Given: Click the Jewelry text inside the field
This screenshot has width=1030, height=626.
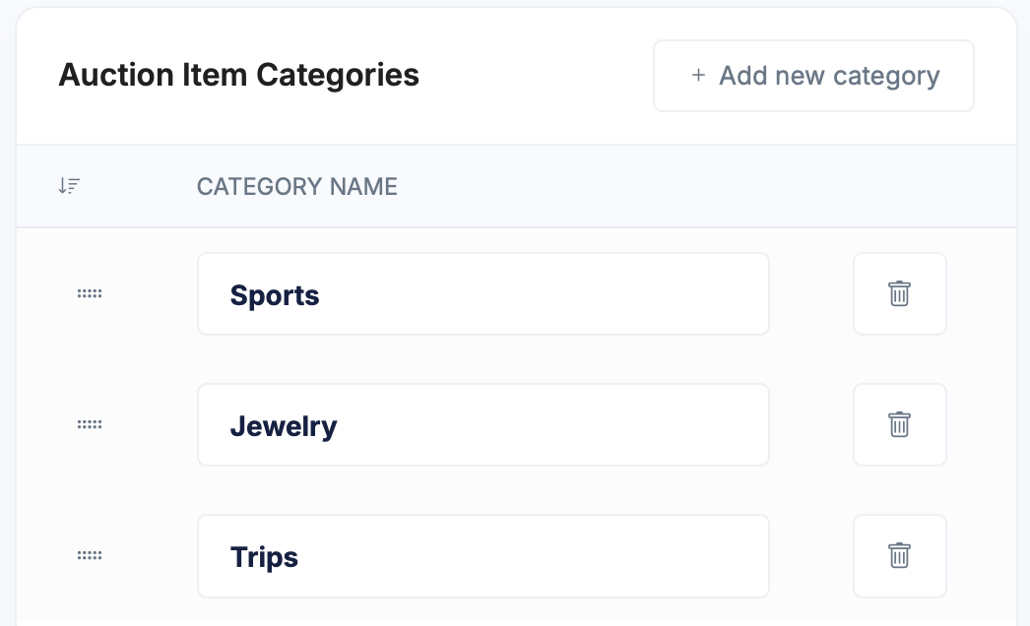Looking at the screenshot, I should click(x=284, y=426).
